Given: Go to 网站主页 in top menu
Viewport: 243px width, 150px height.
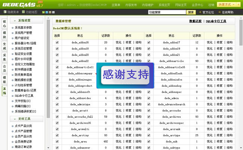Looking at the screenshot, I should [x=181, y=5].
